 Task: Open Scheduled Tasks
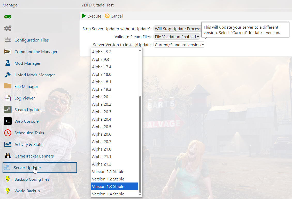(x=29, y=133)
